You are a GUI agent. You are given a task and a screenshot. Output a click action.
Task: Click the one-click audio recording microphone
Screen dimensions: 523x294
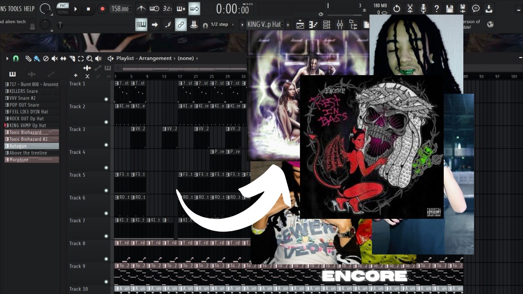point(423,9)
